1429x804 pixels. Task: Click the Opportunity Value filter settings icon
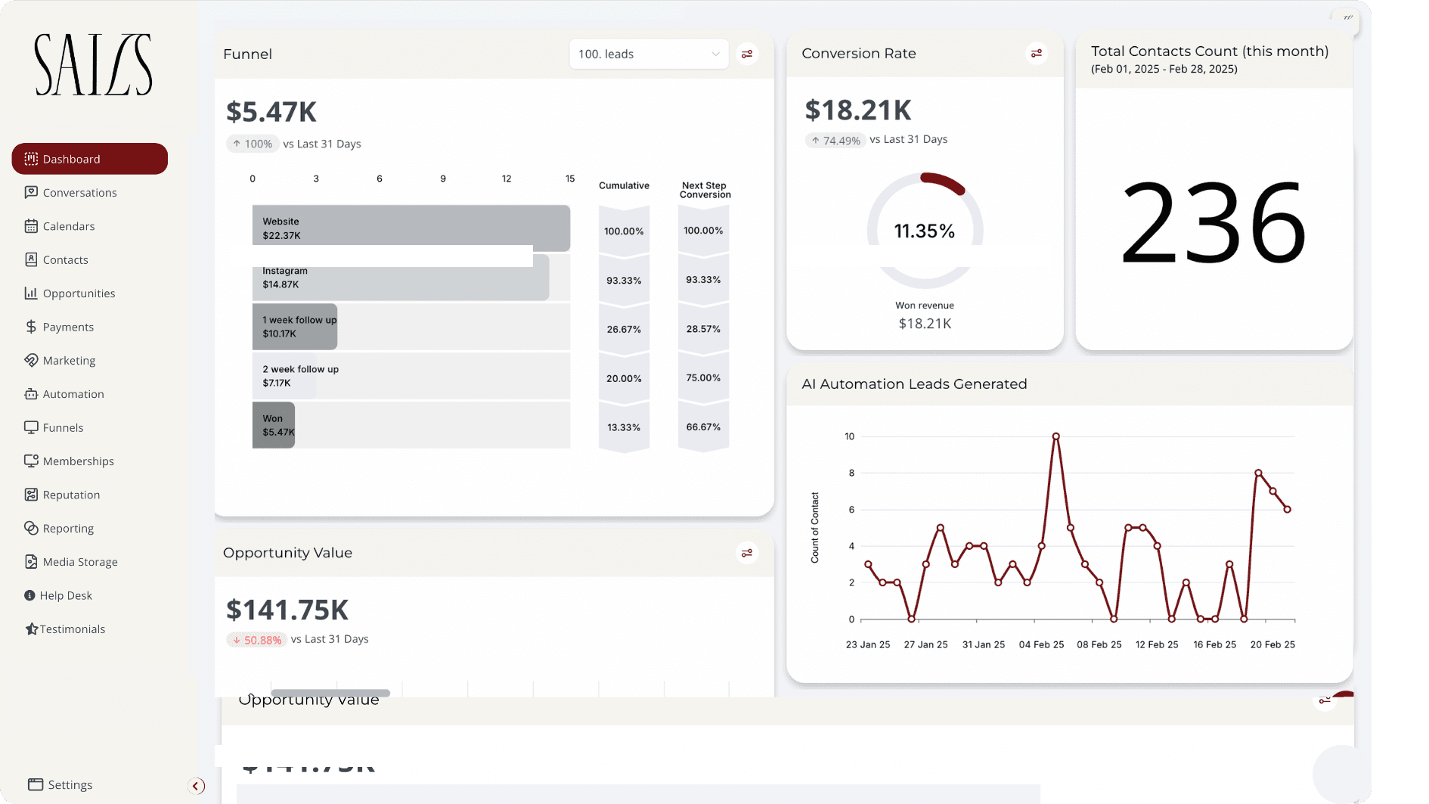pos(747,553)
